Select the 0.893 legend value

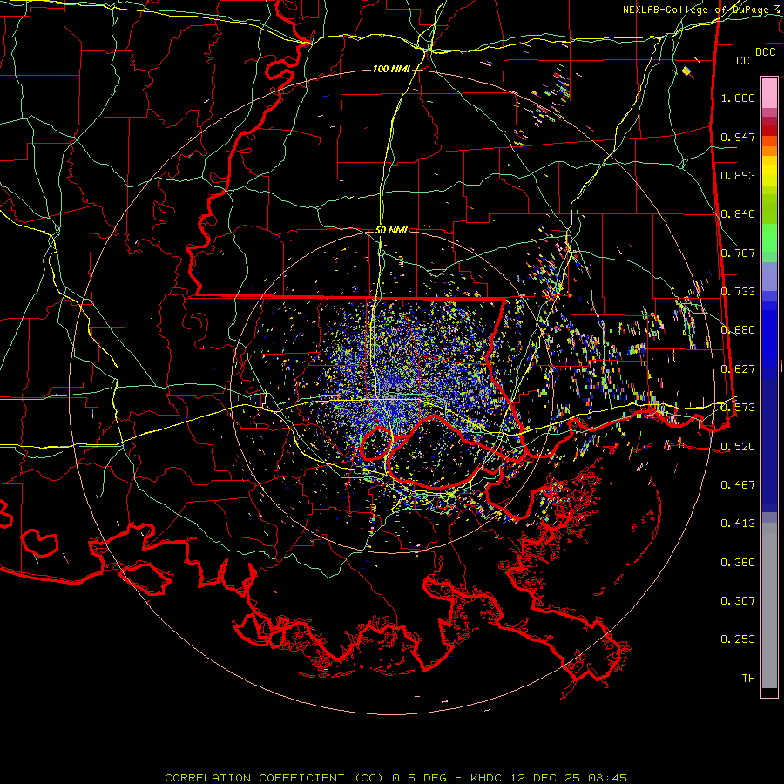coord(738,175)
